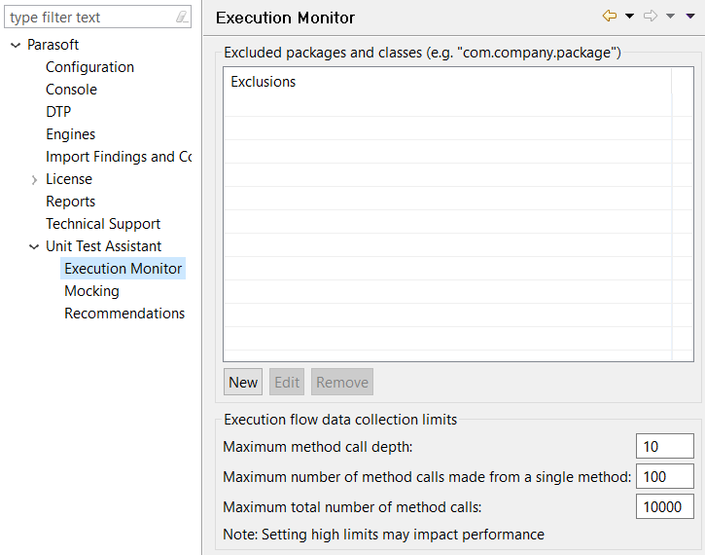This screenshot has width=705, height=555.
Task: Collapse the Parasoft tree node
Action: (x=16, y=45)
